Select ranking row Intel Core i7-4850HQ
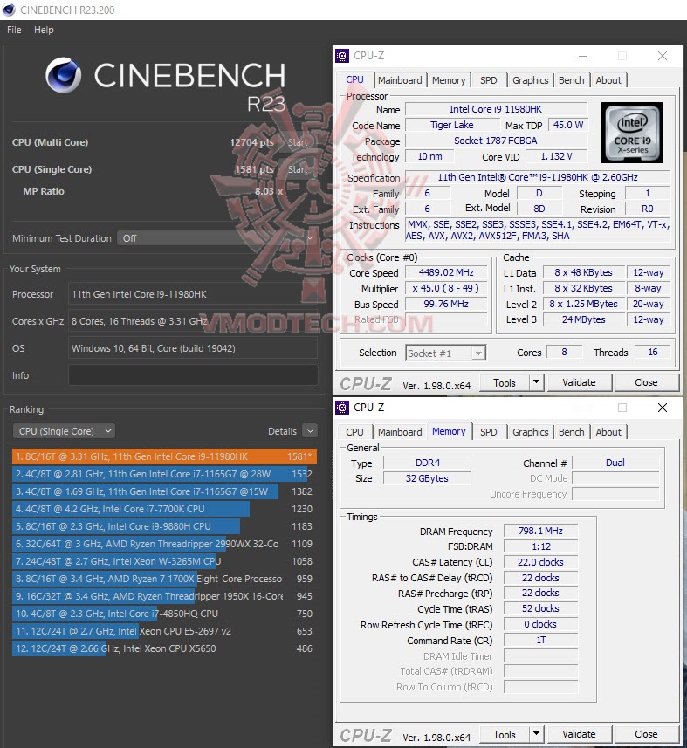687x748 pixels. click(164, 614)
